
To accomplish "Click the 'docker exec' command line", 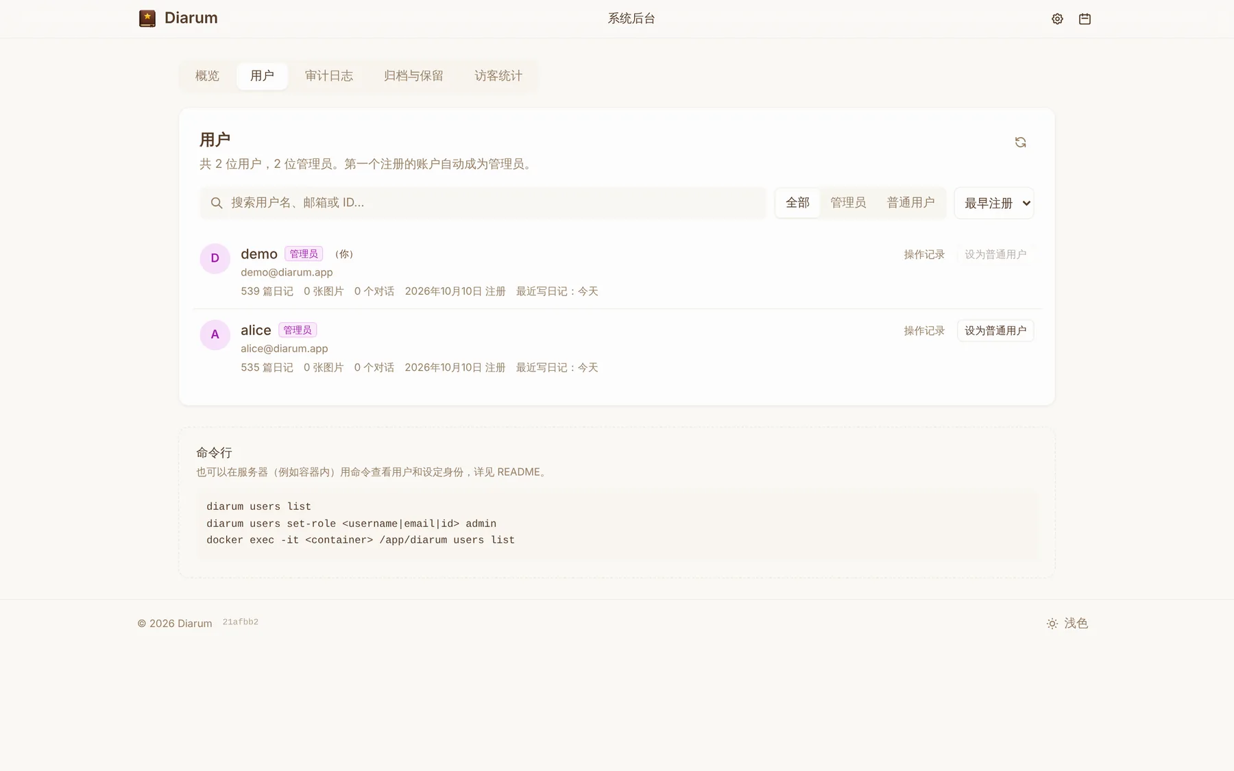I will coord(361,540).
